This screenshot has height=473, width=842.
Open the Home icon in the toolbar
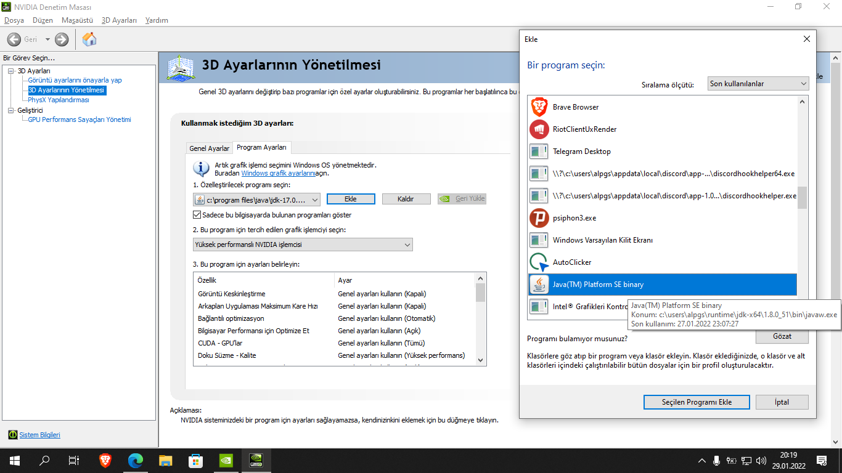89,39
